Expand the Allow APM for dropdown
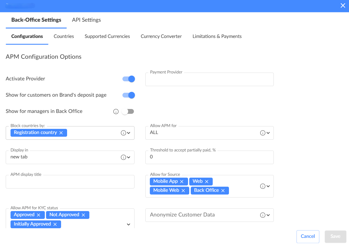The height and width of the screenshot is (246, 349). pyautogui.click(x=268, y=133)
